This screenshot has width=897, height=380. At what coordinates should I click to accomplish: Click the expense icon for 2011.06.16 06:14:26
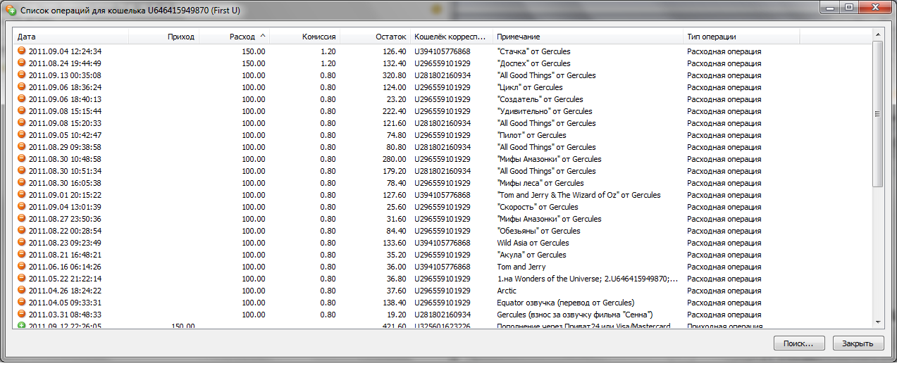point(21,267)
